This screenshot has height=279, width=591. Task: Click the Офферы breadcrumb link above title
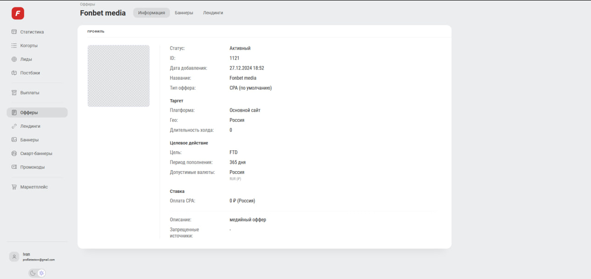(x=87, y=4)
